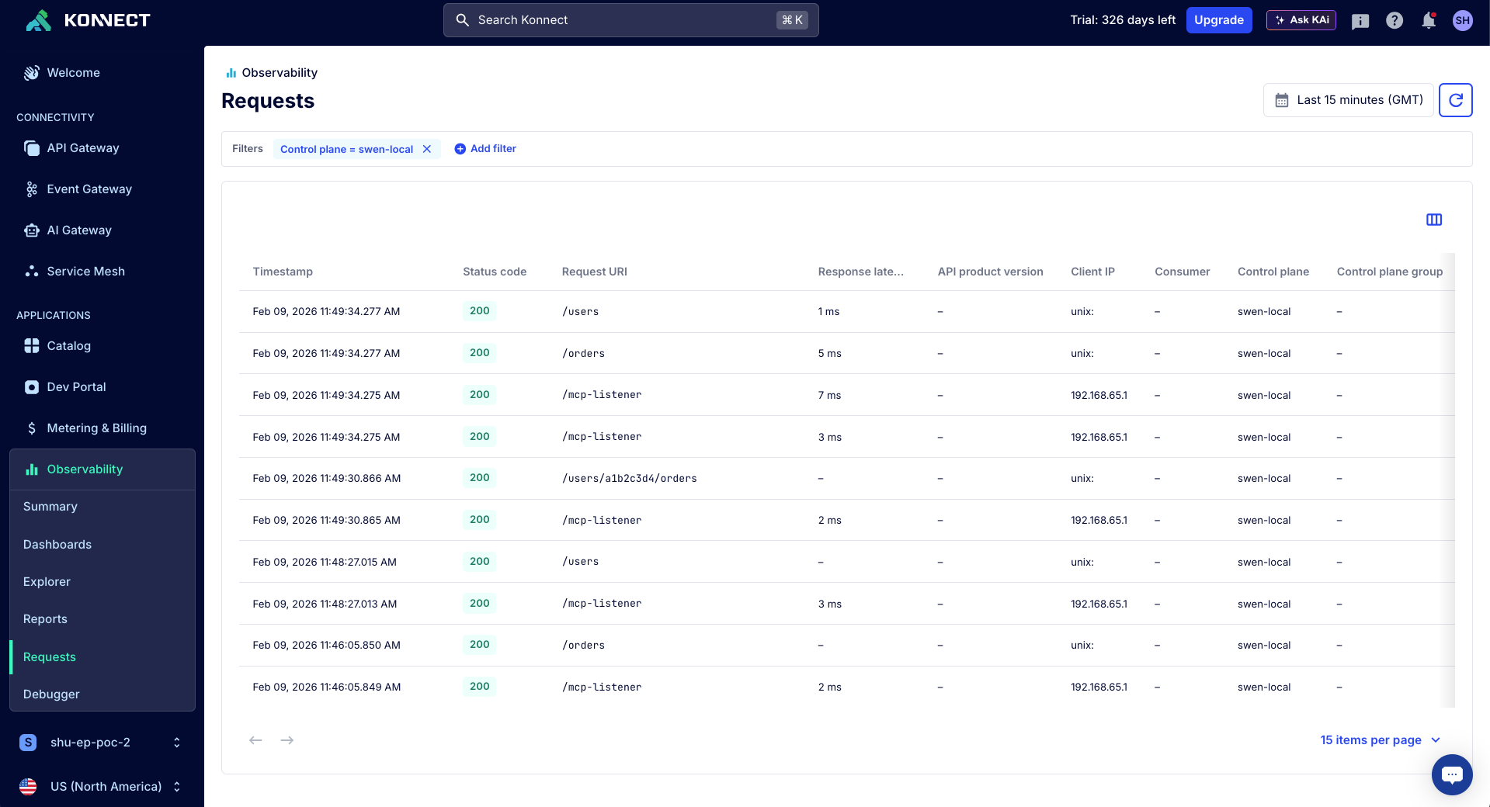Open the API Gateway section
Screen dimensions: 1490x807
pos(82,147)
